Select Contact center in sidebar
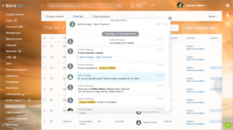 point(15,106)
